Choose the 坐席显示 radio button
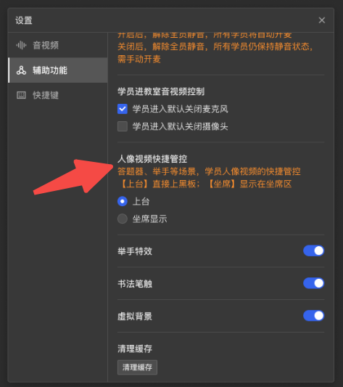This screenshot has width=343, height=387. (x=123, y=219)
